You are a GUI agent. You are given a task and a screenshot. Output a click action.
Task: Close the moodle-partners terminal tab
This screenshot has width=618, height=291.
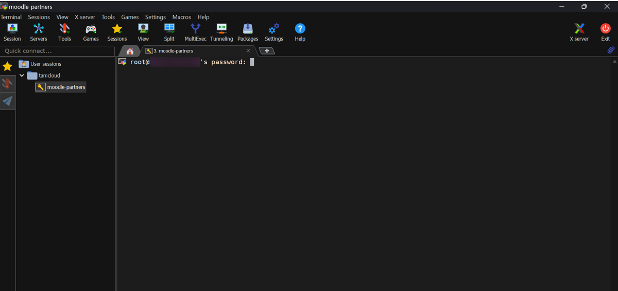[x=248, y=51]
